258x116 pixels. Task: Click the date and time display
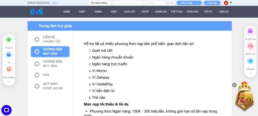click(38, 3)
